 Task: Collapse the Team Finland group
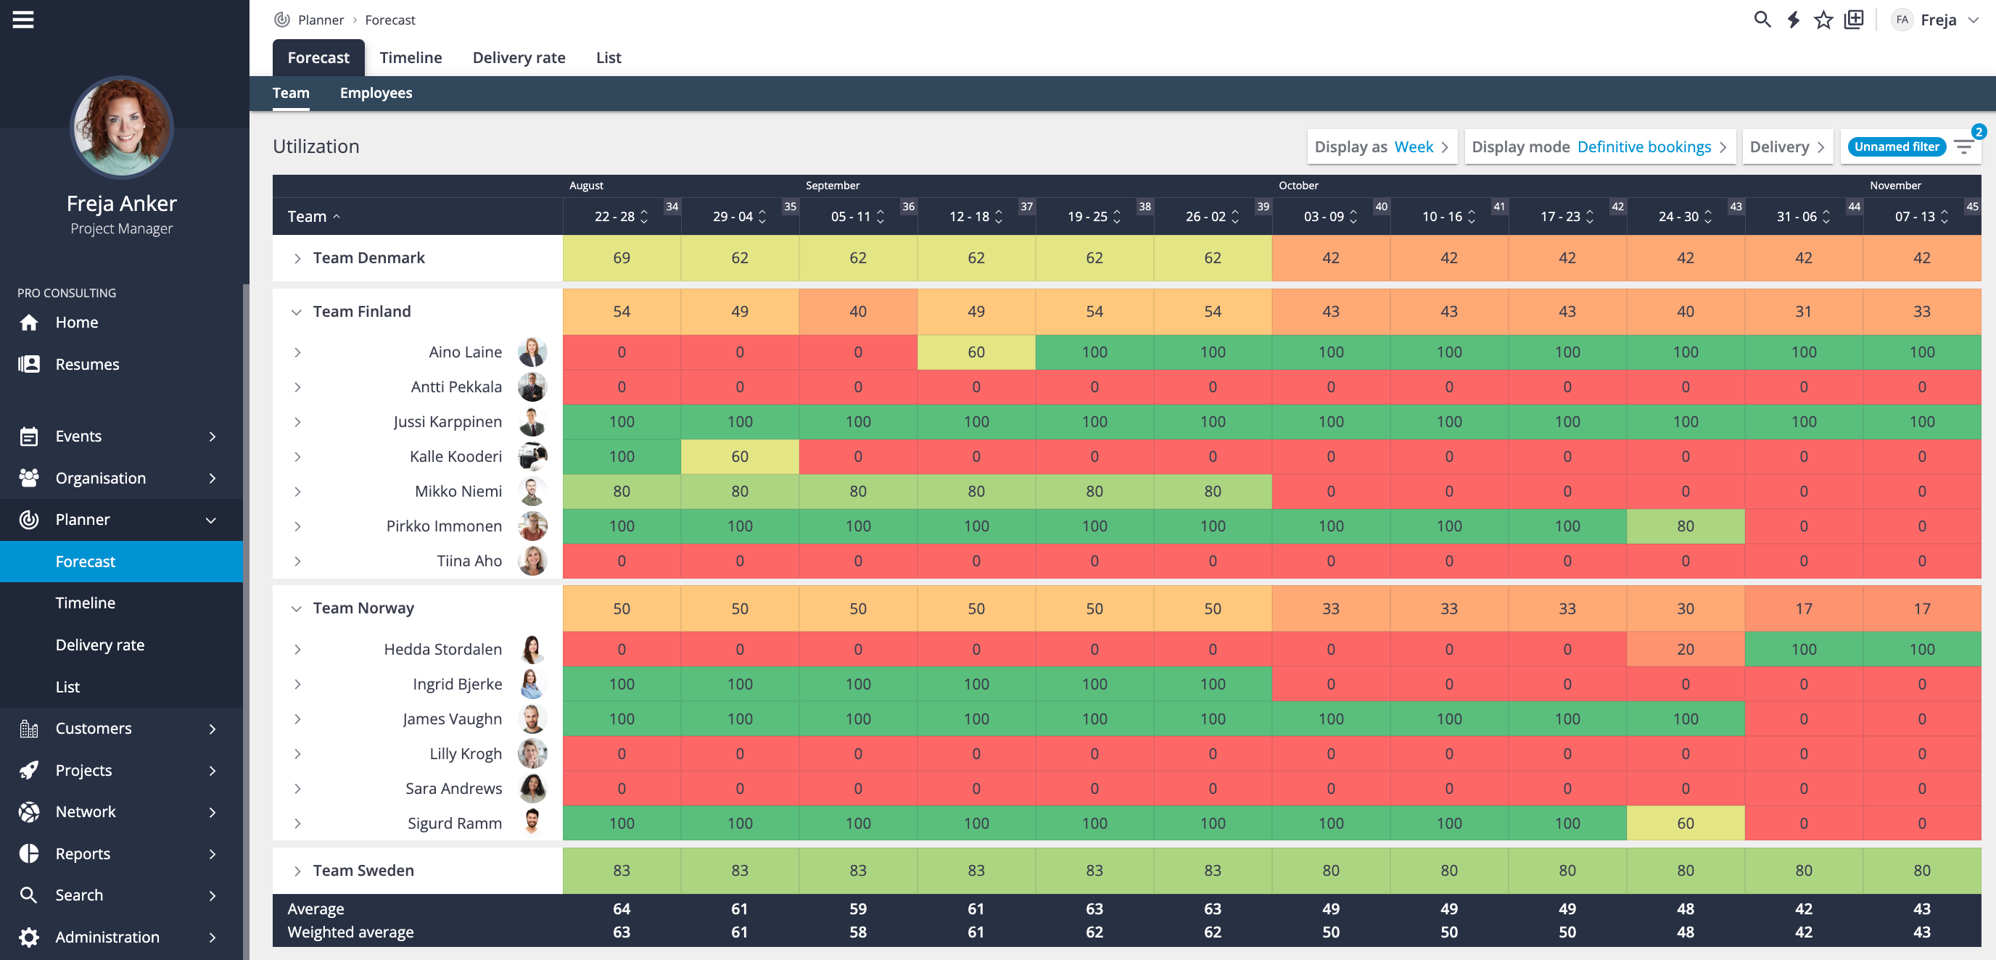point(296,312)
